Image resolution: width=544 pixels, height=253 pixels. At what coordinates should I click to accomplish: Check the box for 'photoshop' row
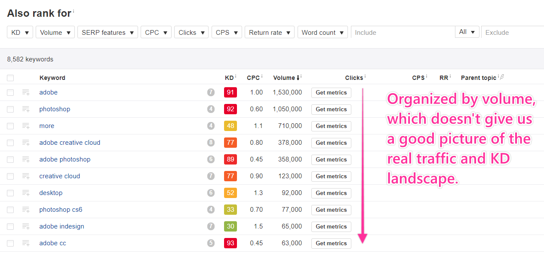(10, 109)
